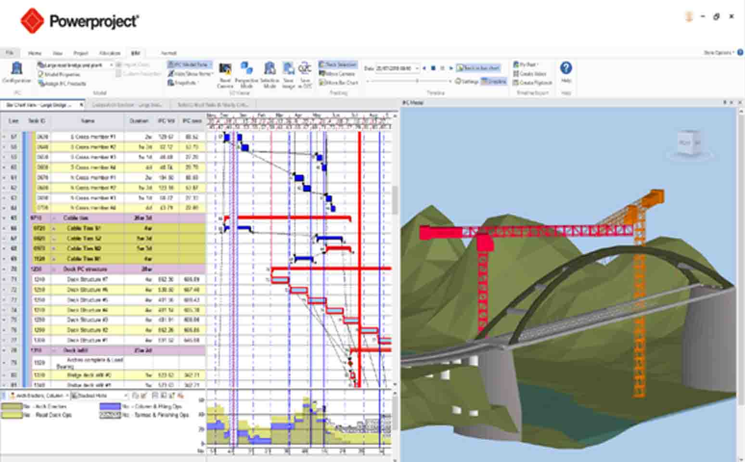Click the Model Properties button
745x462 pixels.
[x=59, y=75]
